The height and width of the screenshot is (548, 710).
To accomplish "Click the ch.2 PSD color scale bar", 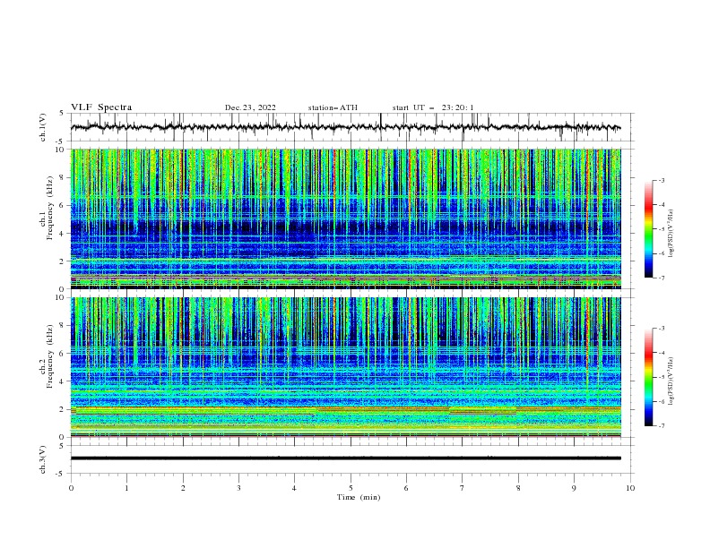I will [x=649, y=377].
